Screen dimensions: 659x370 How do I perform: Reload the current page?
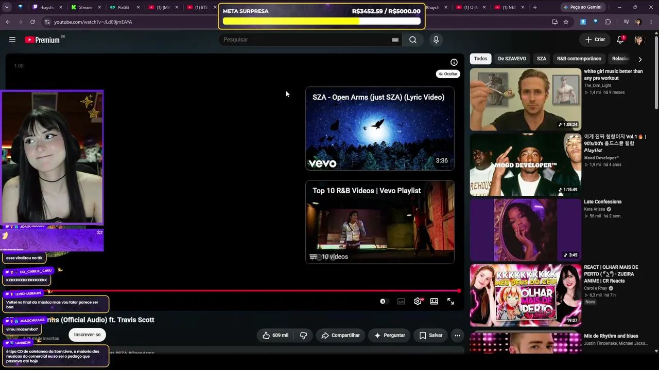coord(32,22)
